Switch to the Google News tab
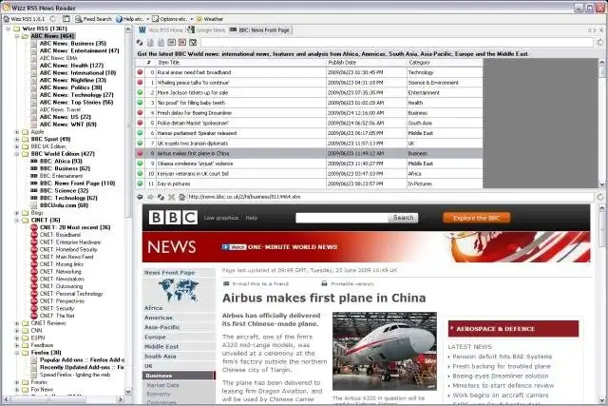The height and width of the screenshot is (406, 608). pos(206,29)
